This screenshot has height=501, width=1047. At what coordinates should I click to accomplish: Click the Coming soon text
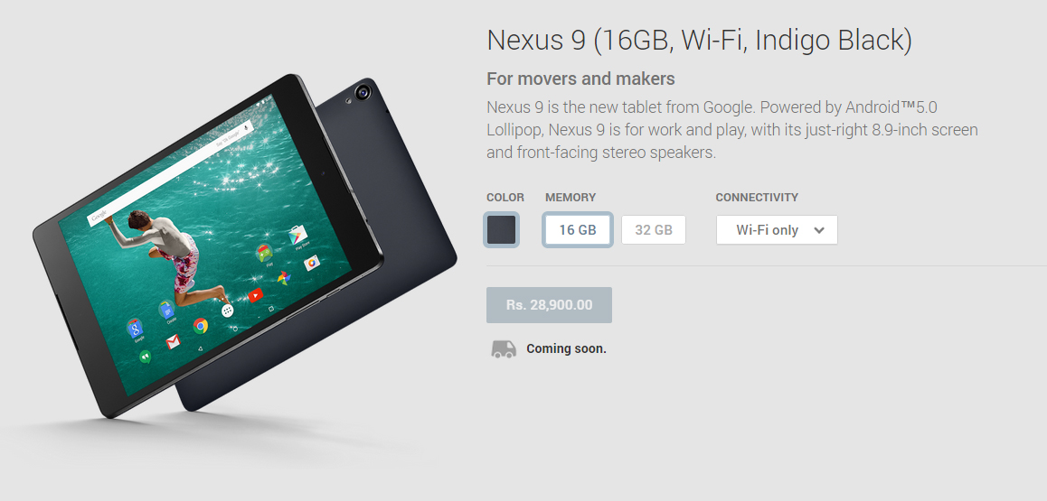566,348
